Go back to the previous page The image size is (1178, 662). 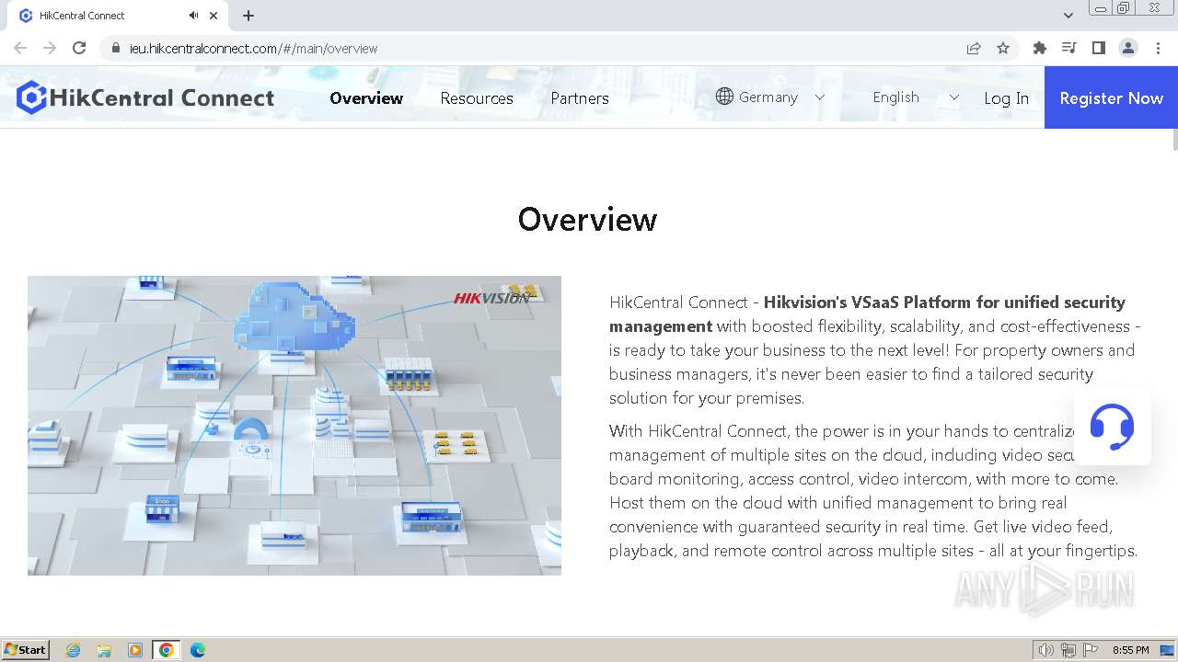click(20, 48)
